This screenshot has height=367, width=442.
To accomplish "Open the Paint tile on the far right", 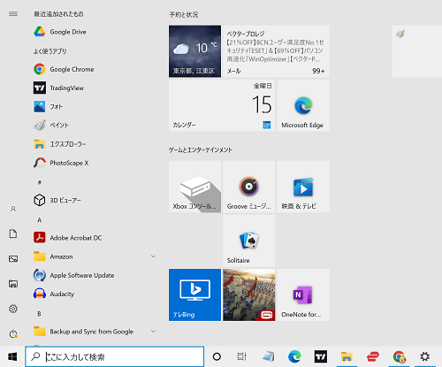I will click(416, 51).
